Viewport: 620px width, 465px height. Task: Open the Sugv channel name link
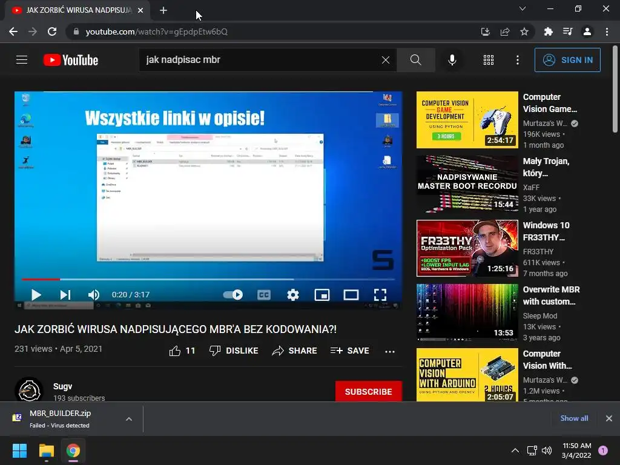(62, 386)
